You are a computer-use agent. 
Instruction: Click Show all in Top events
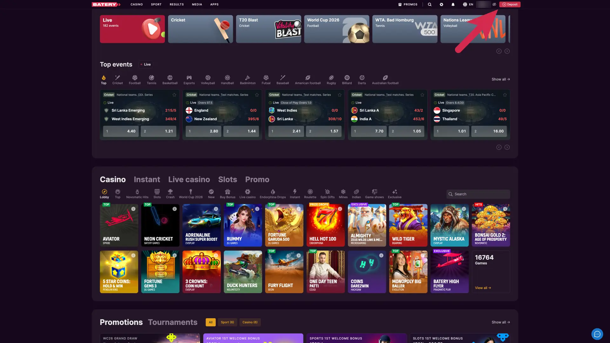pyautogui.click(x=501, y=79)
